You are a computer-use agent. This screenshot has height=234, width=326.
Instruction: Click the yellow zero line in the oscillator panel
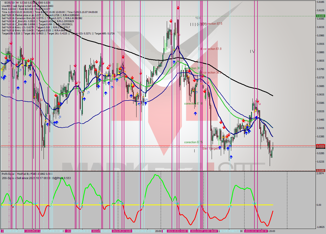click(x=127, y=204)
